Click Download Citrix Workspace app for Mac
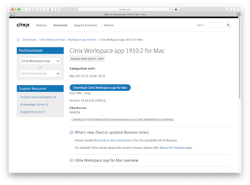 (100, 87)
